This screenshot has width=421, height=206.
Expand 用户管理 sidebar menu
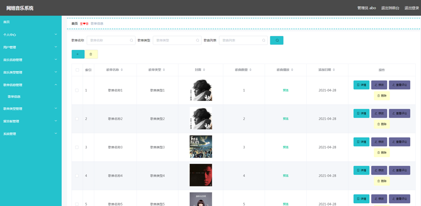31,47
